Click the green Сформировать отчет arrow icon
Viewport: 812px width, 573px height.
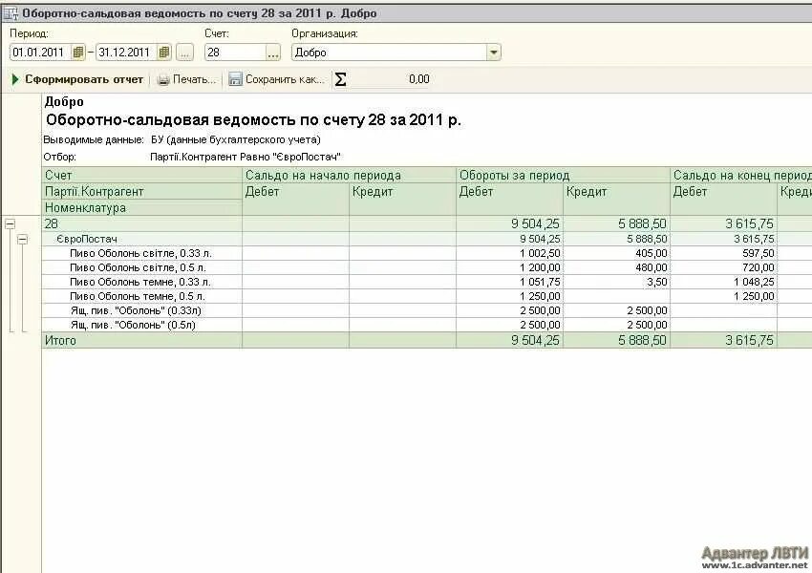click(x=15, y=79)
